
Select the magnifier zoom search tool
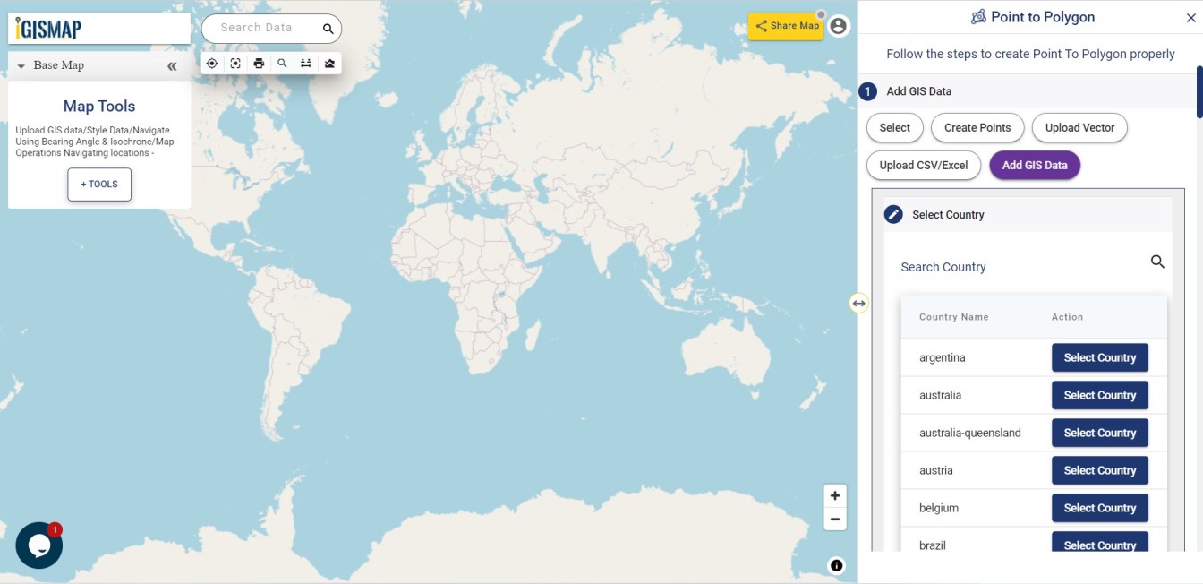[282, 63]
